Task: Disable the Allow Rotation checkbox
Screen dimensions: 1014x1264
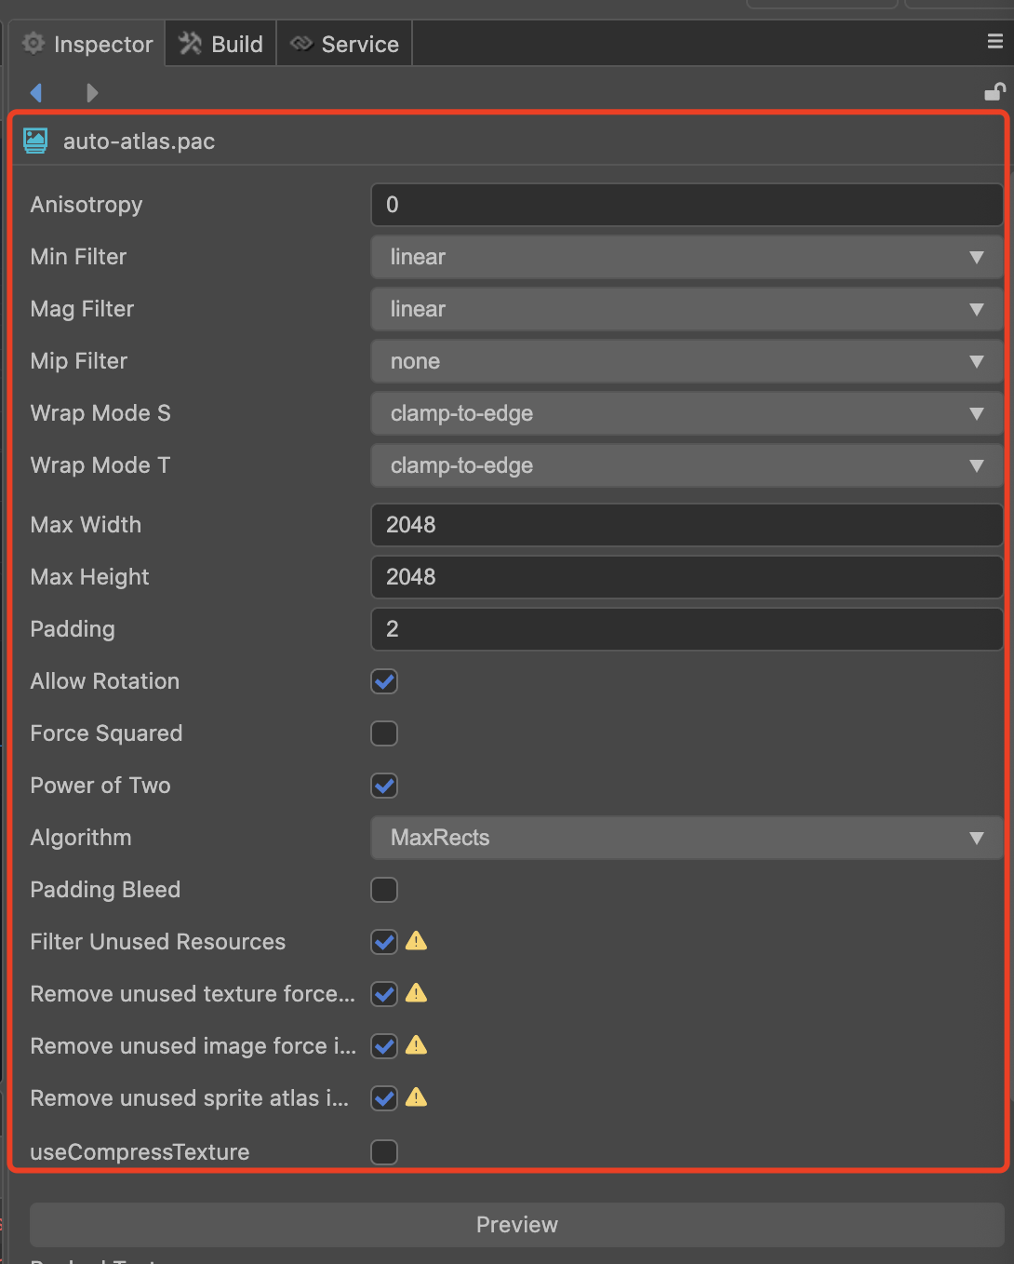Action: coord(384,681)
